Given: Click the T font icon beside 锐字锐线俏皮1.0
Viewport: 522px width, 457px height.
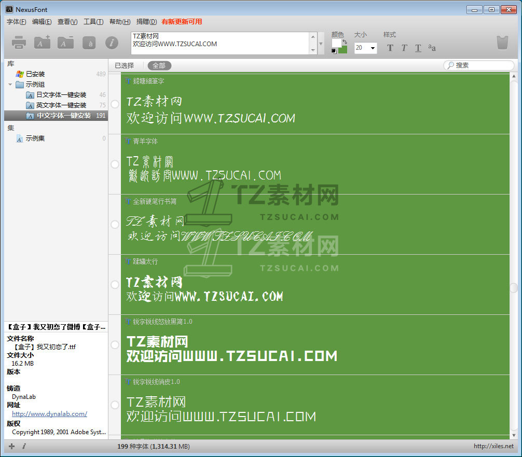Looking at the screenshot, I should point(128,382).
